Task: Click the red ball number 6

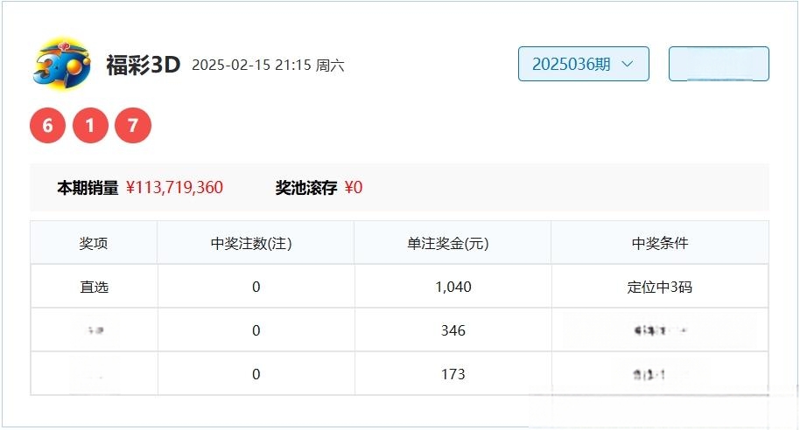Action: tap(48, 125)
